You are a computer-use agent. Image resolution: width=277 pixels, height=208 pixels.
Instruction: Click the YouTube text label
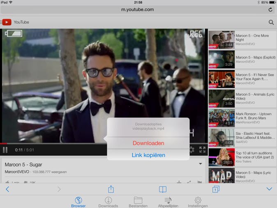click(21, 22)
